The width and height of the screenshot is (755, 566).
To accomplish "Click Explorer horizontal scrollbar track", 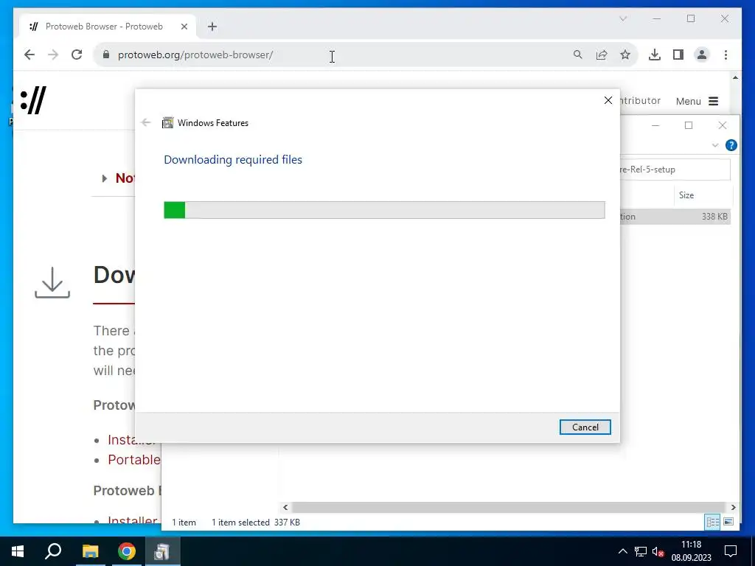I will (x=509, y=507).
